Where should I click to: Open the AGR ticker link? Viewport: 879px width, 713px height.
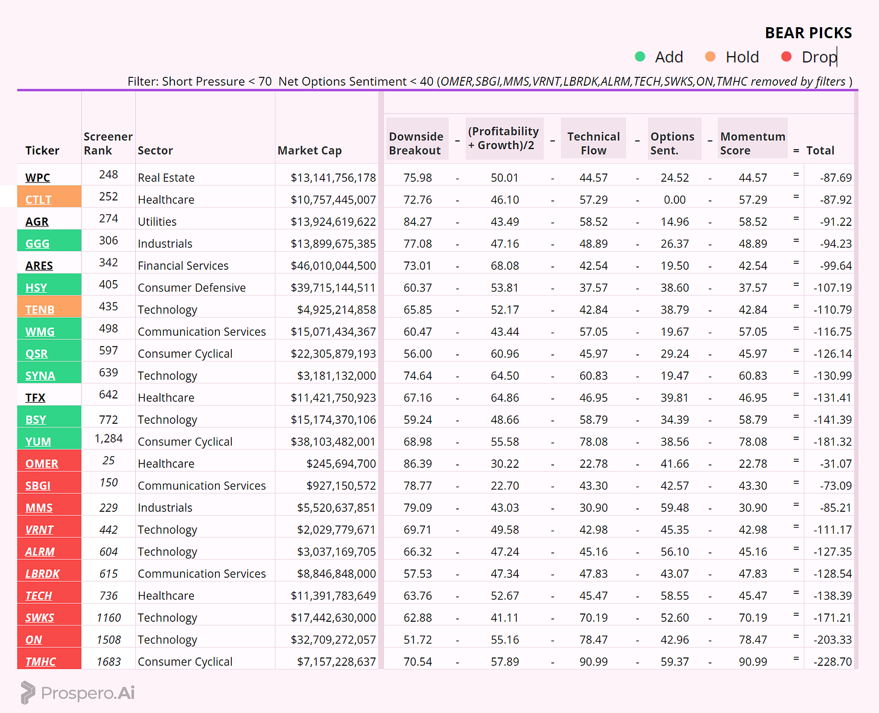point(37,222)
